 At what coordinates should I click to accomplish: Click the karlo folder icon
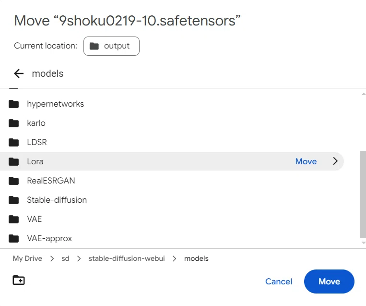click(x=13, y=123)
